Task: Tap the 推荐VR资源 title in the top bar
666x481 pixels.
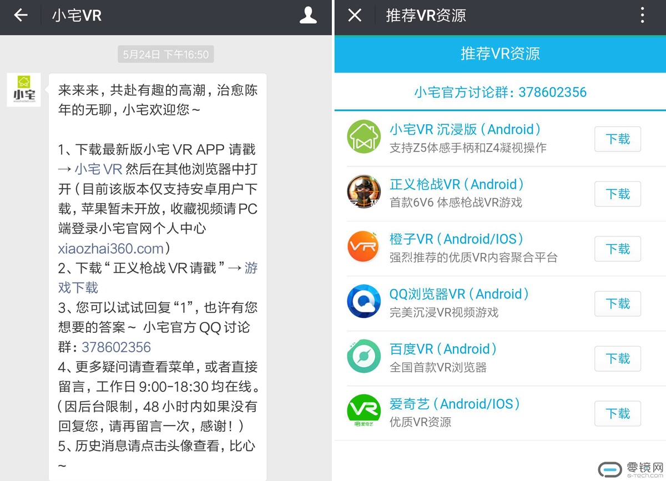Action: tap(426, 16)
